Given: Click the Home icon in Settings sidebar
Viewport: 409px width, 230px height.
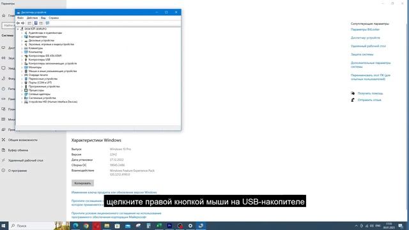Looking at the screenshot, I should pyautogui.click(x=3, y=15).
